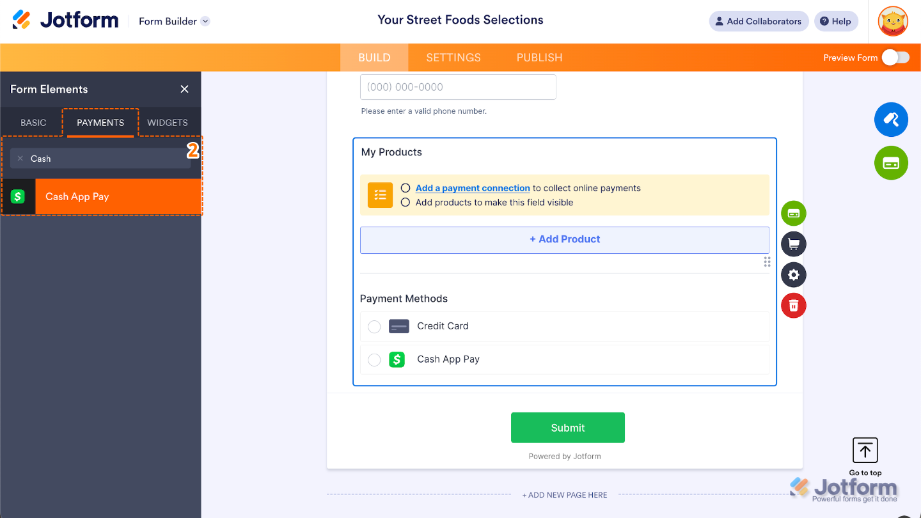Open the product list cart icon
The image size is (921, 518).
[794, 244]
